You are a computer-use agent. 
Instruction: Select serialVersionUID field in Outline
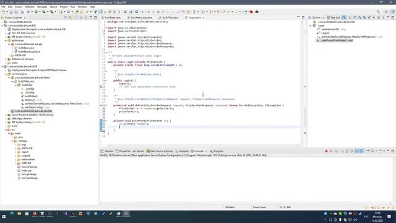pos(332,29)
